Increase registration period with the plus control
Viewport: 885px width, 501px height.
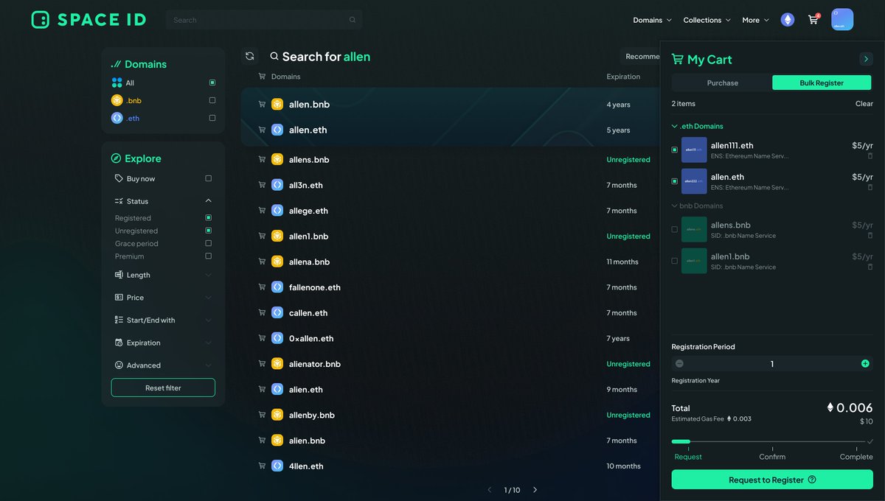click(864, 363)
